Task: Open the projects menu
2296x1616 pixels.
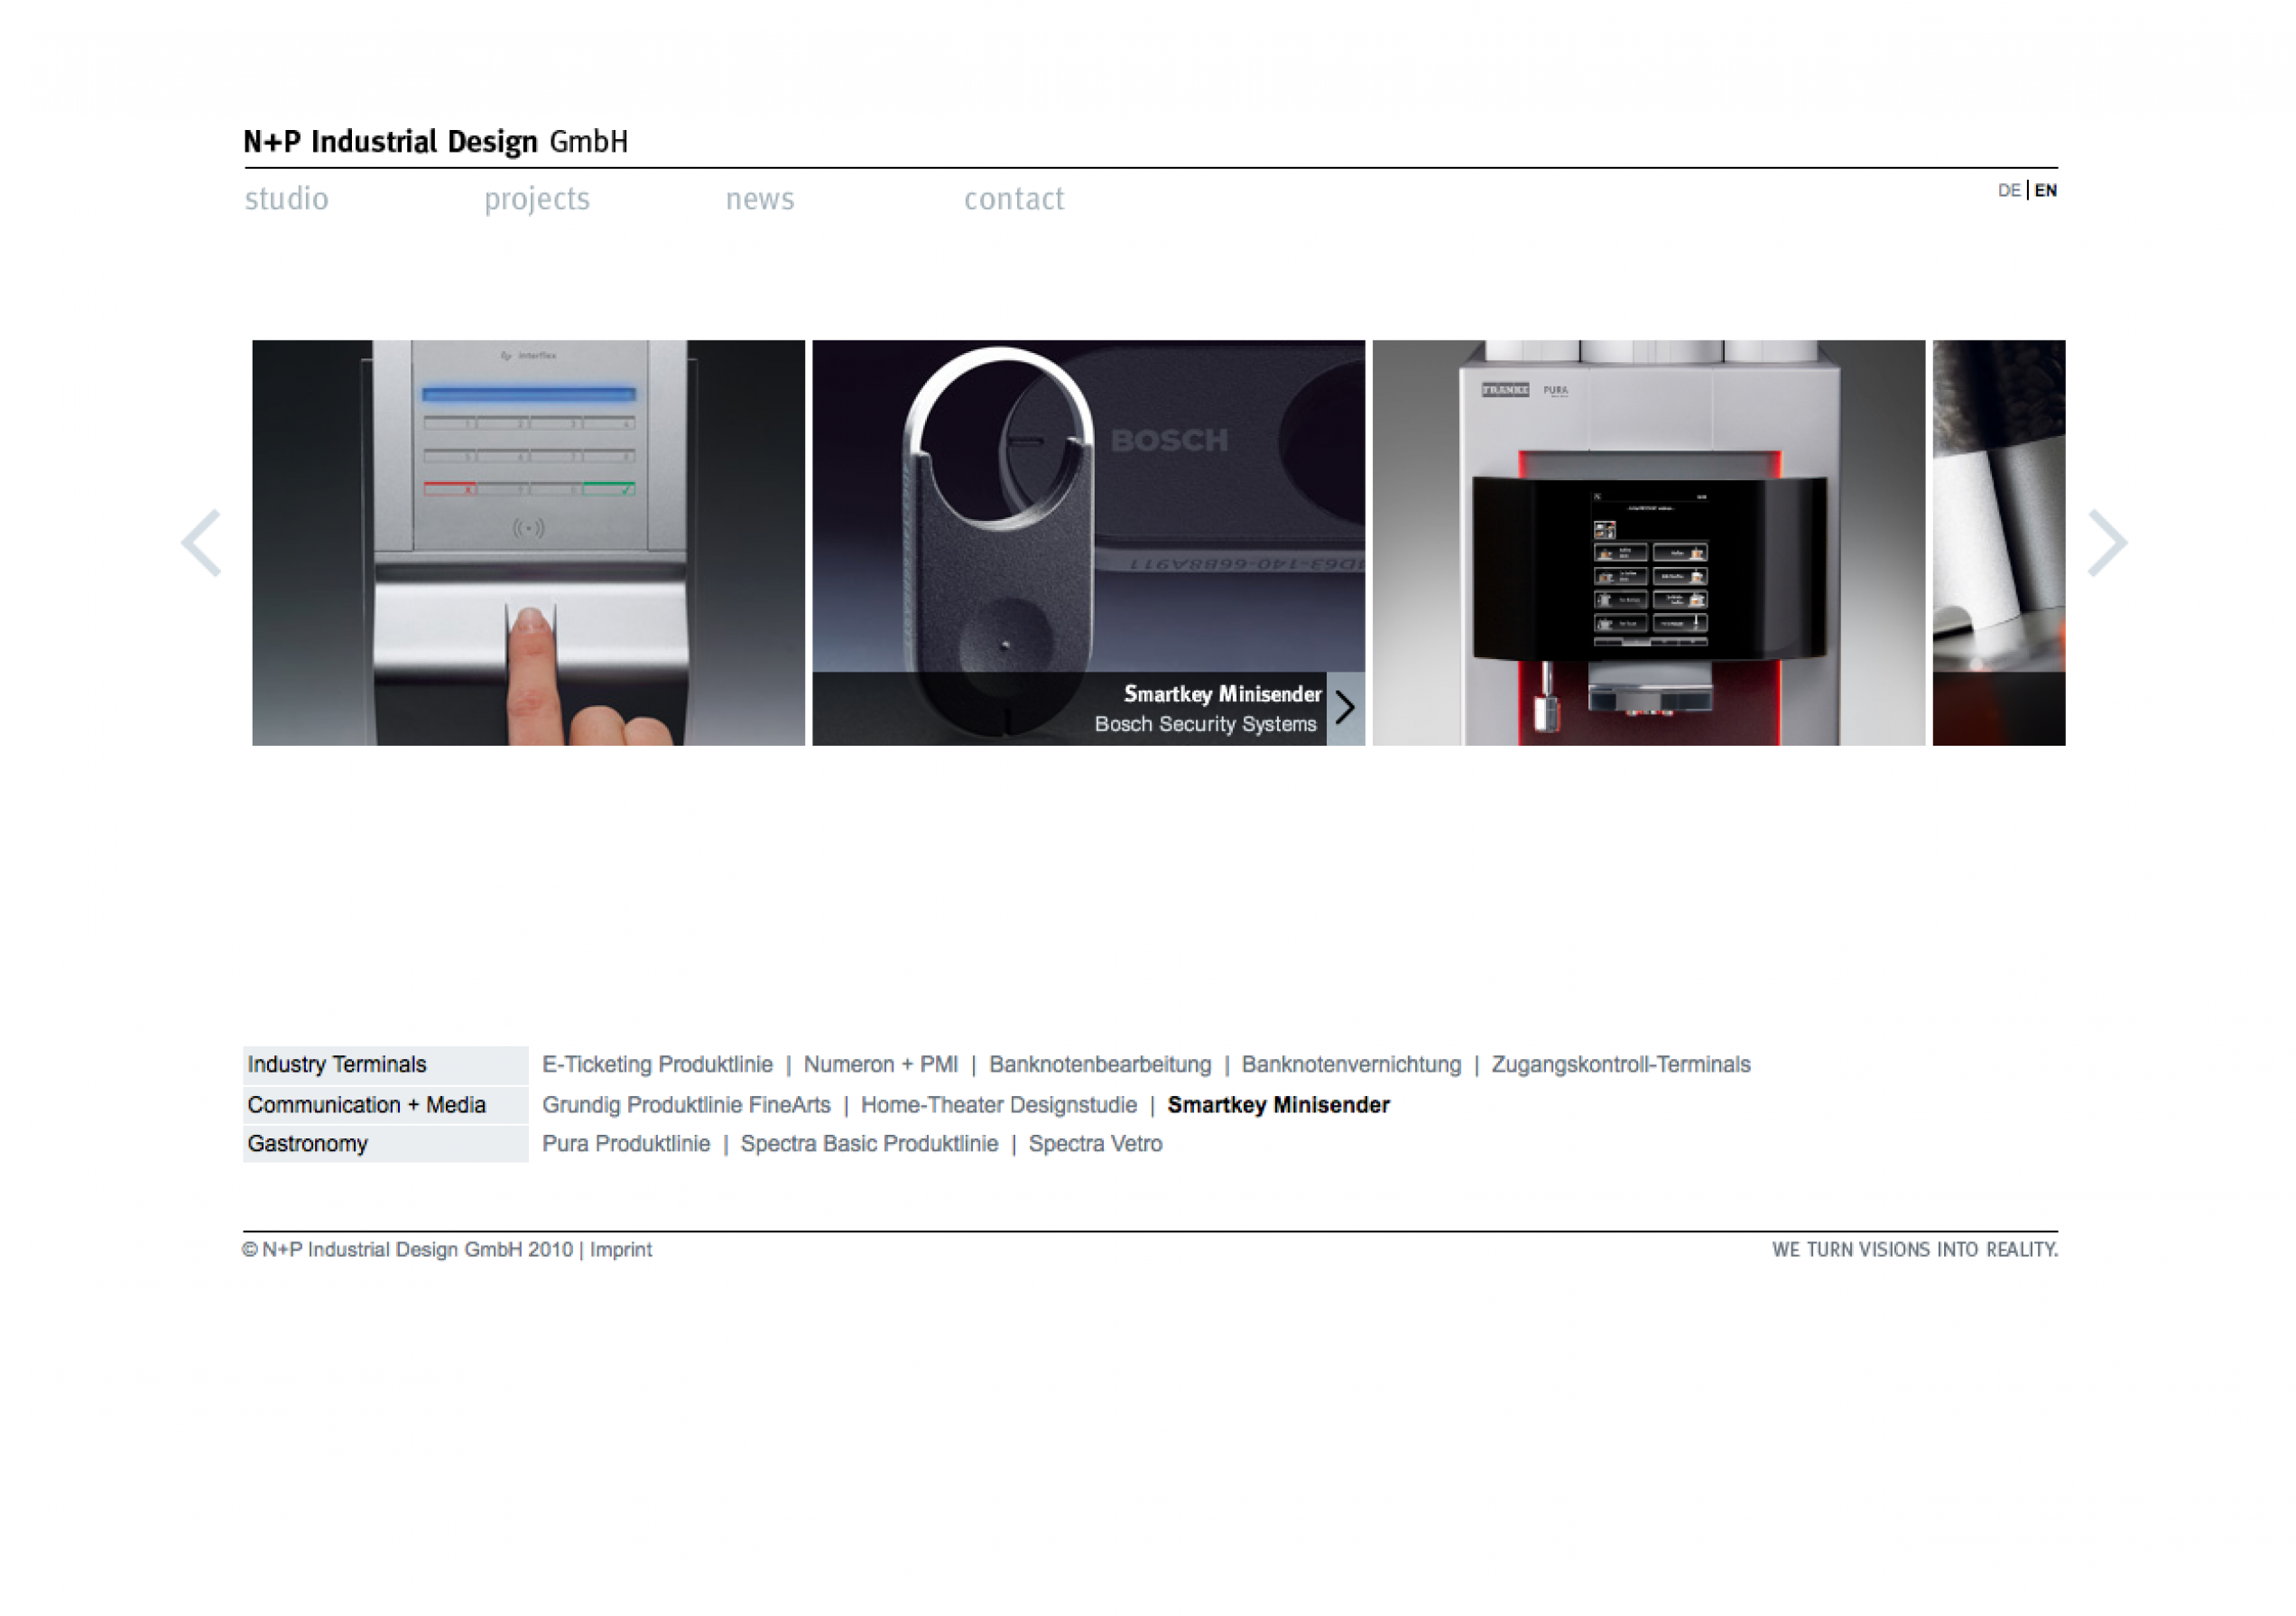Action: coord(537,199)
